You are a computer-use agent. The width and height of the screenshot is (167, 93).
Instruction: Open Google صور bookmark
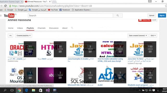coord(21,10)
